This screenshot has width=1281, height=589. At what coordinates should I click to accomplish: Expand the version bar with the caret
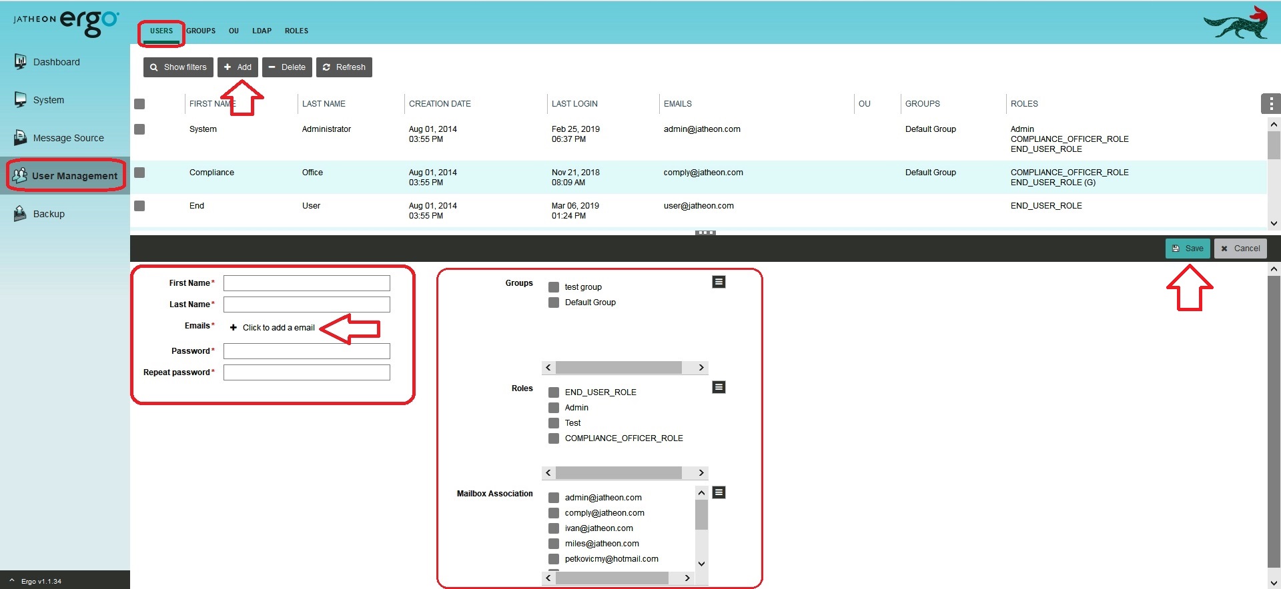[x=11, y=580]
